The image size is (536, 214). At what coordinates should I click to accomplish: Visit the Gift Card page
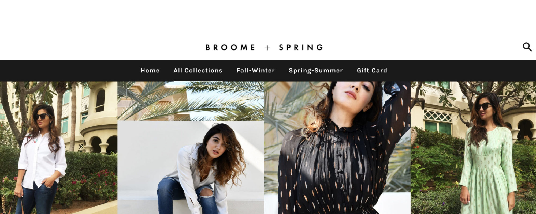pos(372,70)
